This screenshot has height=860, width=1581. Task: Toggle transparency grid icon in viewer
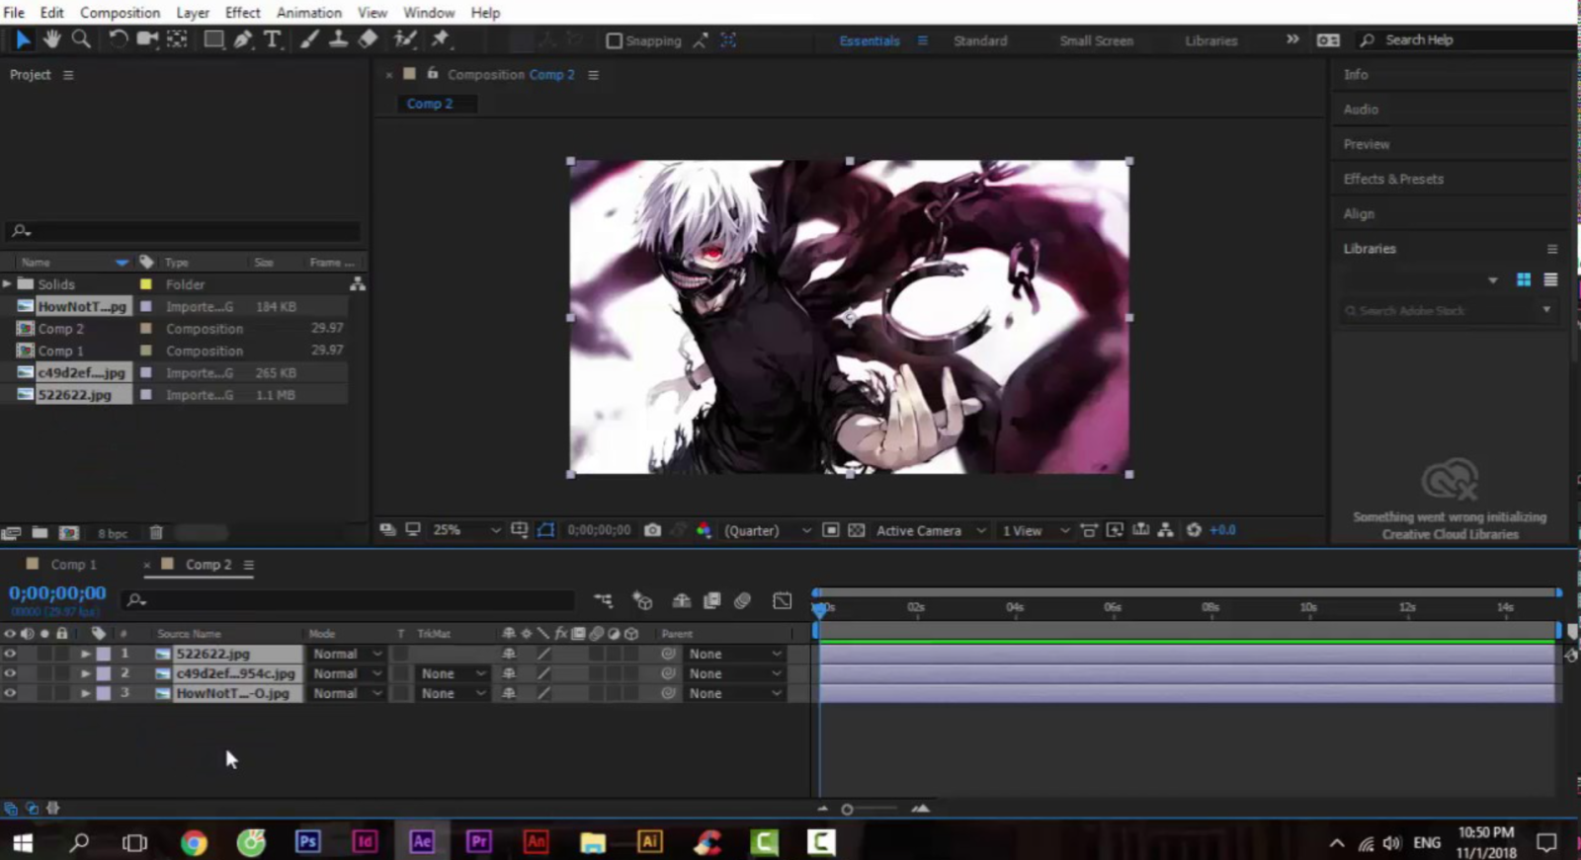[856, 530]
